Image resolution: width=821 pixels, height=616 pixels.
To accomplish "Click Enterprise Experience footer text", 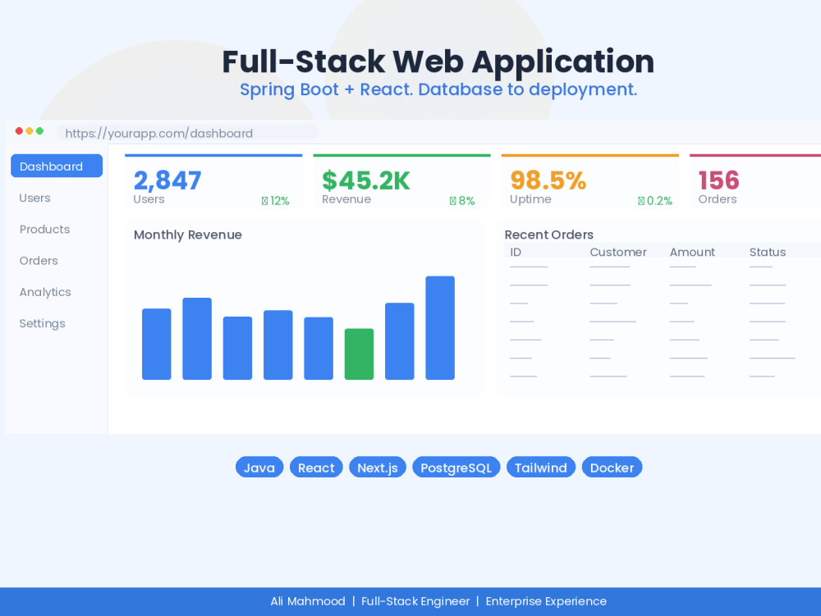I will [x=546, y=601].
